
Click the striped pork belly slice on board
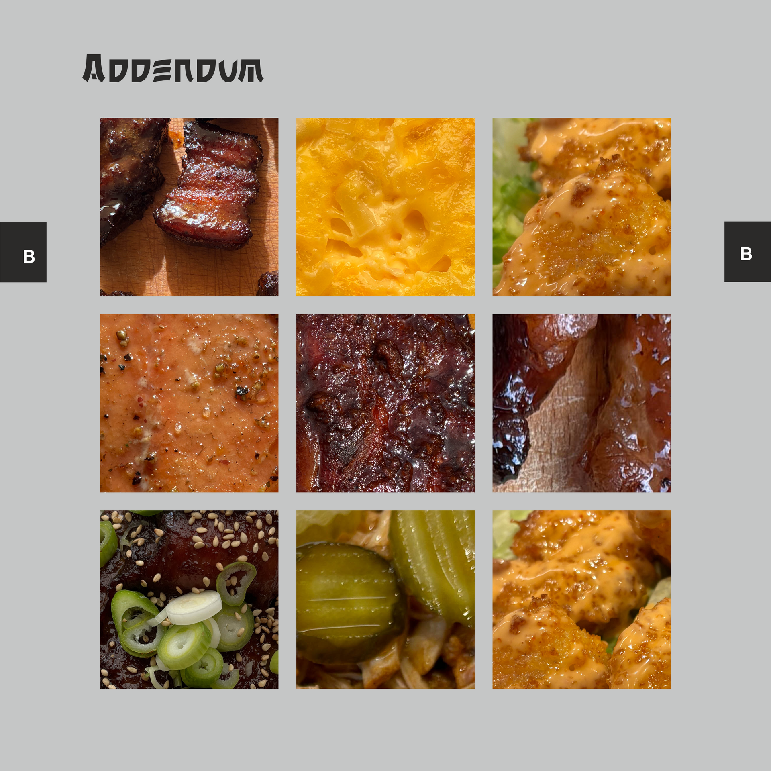[209, 185]
